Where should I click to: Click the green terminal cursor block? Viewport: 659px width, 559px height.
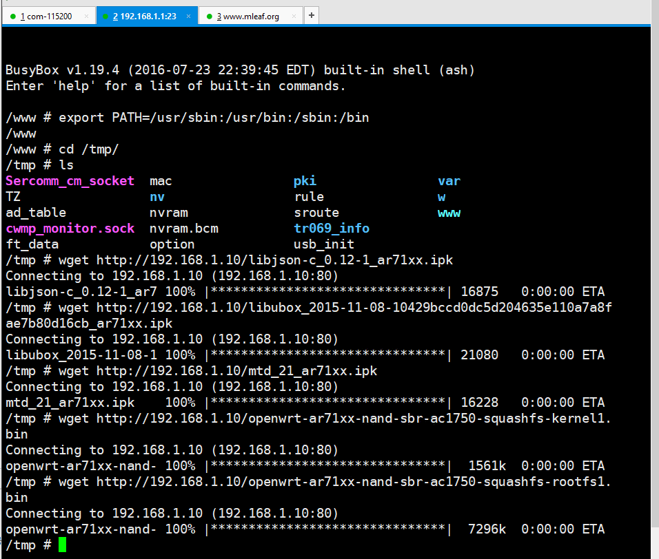pyautogui.click(x=62, y=545)
